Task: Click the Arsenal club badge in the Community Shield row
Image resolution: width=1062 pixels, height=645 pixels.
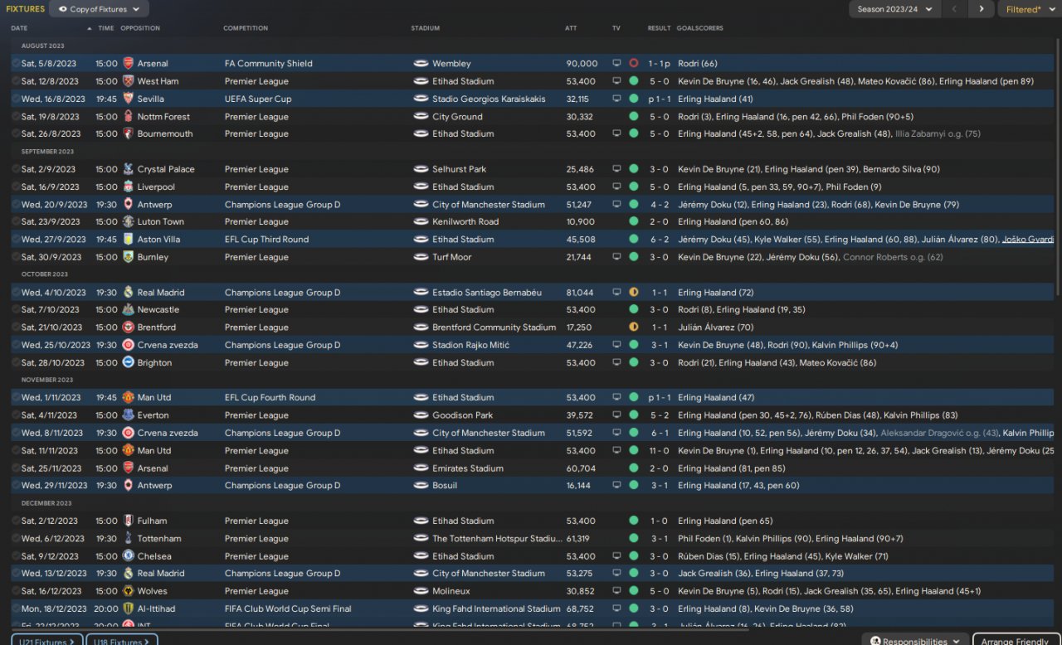Action: click(128, 63)
